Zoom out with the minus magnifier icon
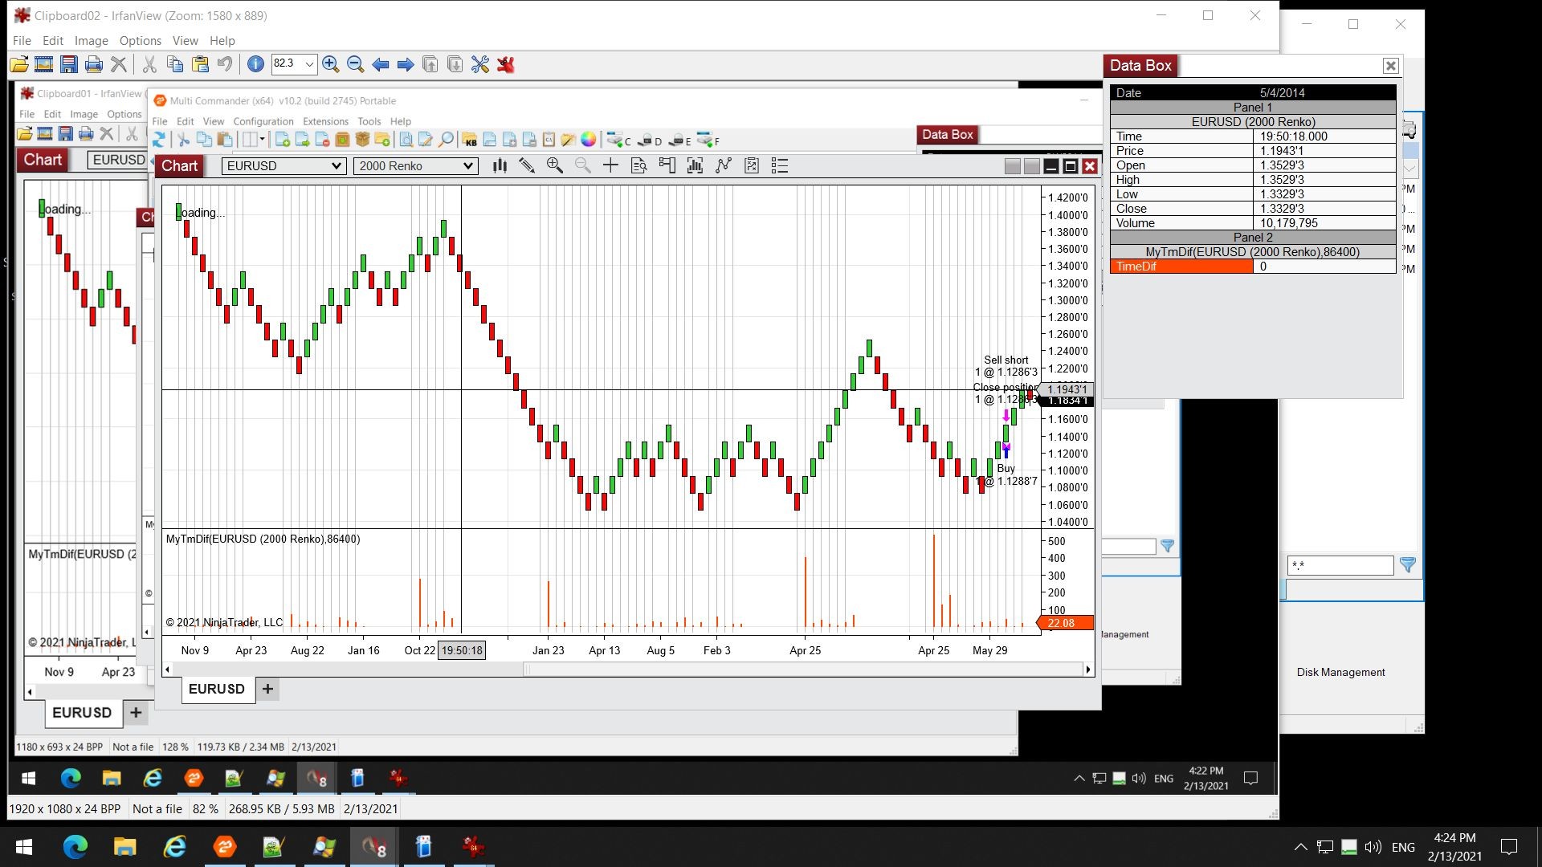1542x867 pixels. (356, 64)
